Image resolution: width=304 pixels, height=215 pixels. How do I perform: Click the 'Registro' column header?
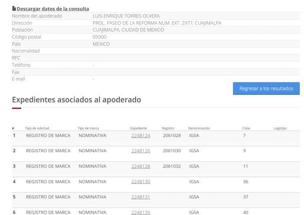pos(168,128)
